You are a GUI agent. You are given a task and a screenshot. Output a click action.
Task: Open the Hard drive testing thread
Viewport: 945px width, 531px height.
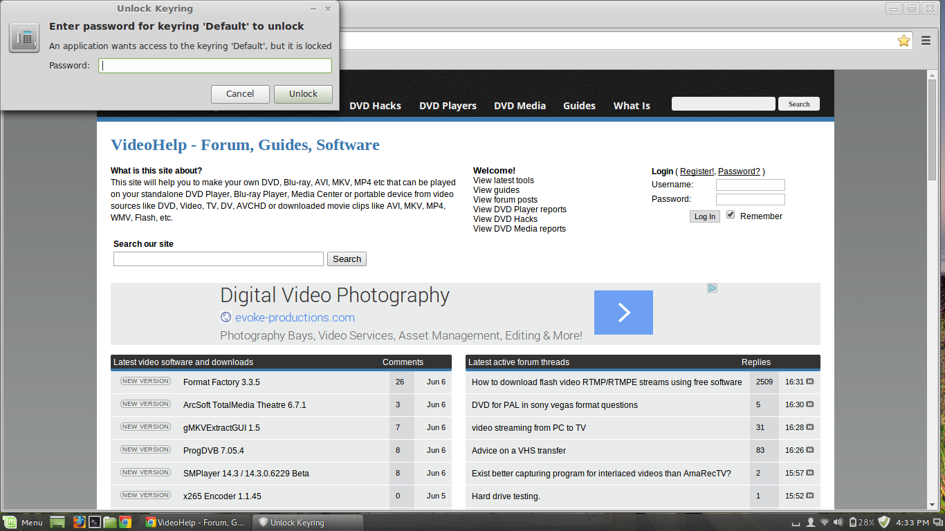coord(506,496)
